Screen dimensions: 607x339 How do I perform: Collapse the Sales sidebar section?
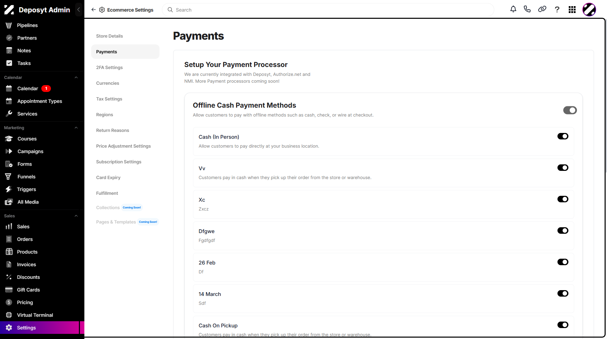click(x=76, y=216)
